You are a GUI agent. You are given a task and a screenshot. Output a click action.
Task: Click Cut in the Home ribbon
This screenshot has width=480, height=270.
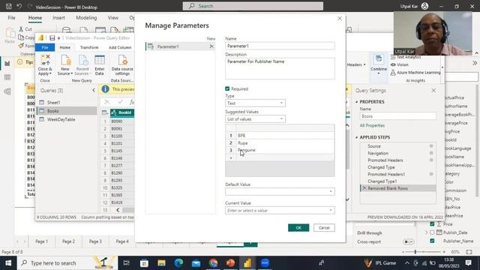25,29
